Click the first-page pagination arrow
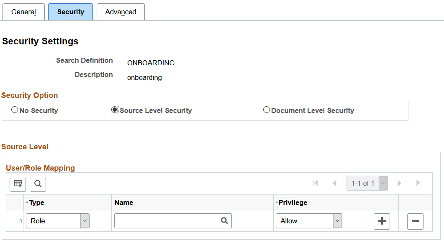Viewport: 444px width, 243px height. (x=316, y=183)
